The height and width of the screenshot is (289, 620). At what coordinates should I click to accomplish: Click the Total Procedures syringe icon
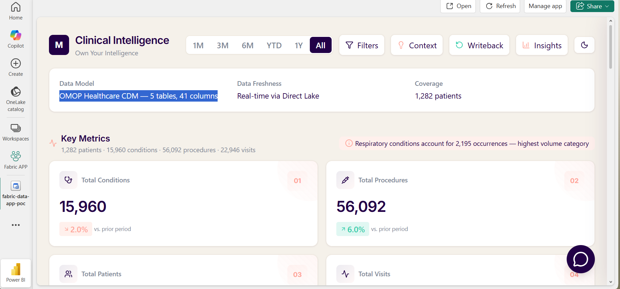click(x=345, y=180)
